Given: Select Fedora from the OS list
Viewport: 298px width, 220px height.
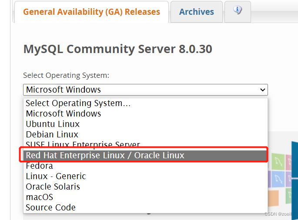Looking at the screenshot, I should pos(145,166).
